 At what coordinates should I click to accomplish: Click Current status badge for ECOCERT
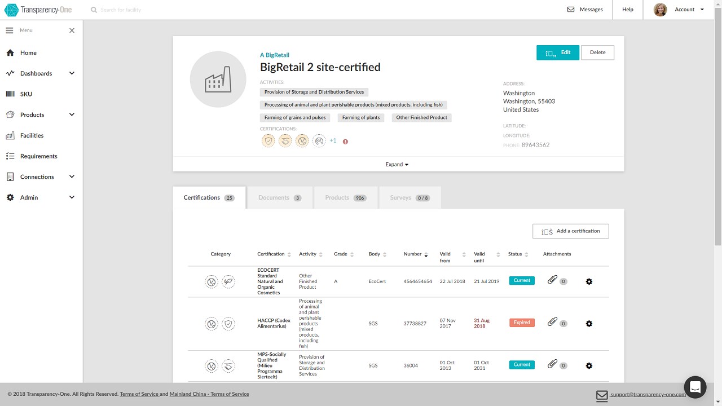tap(522, 280)
